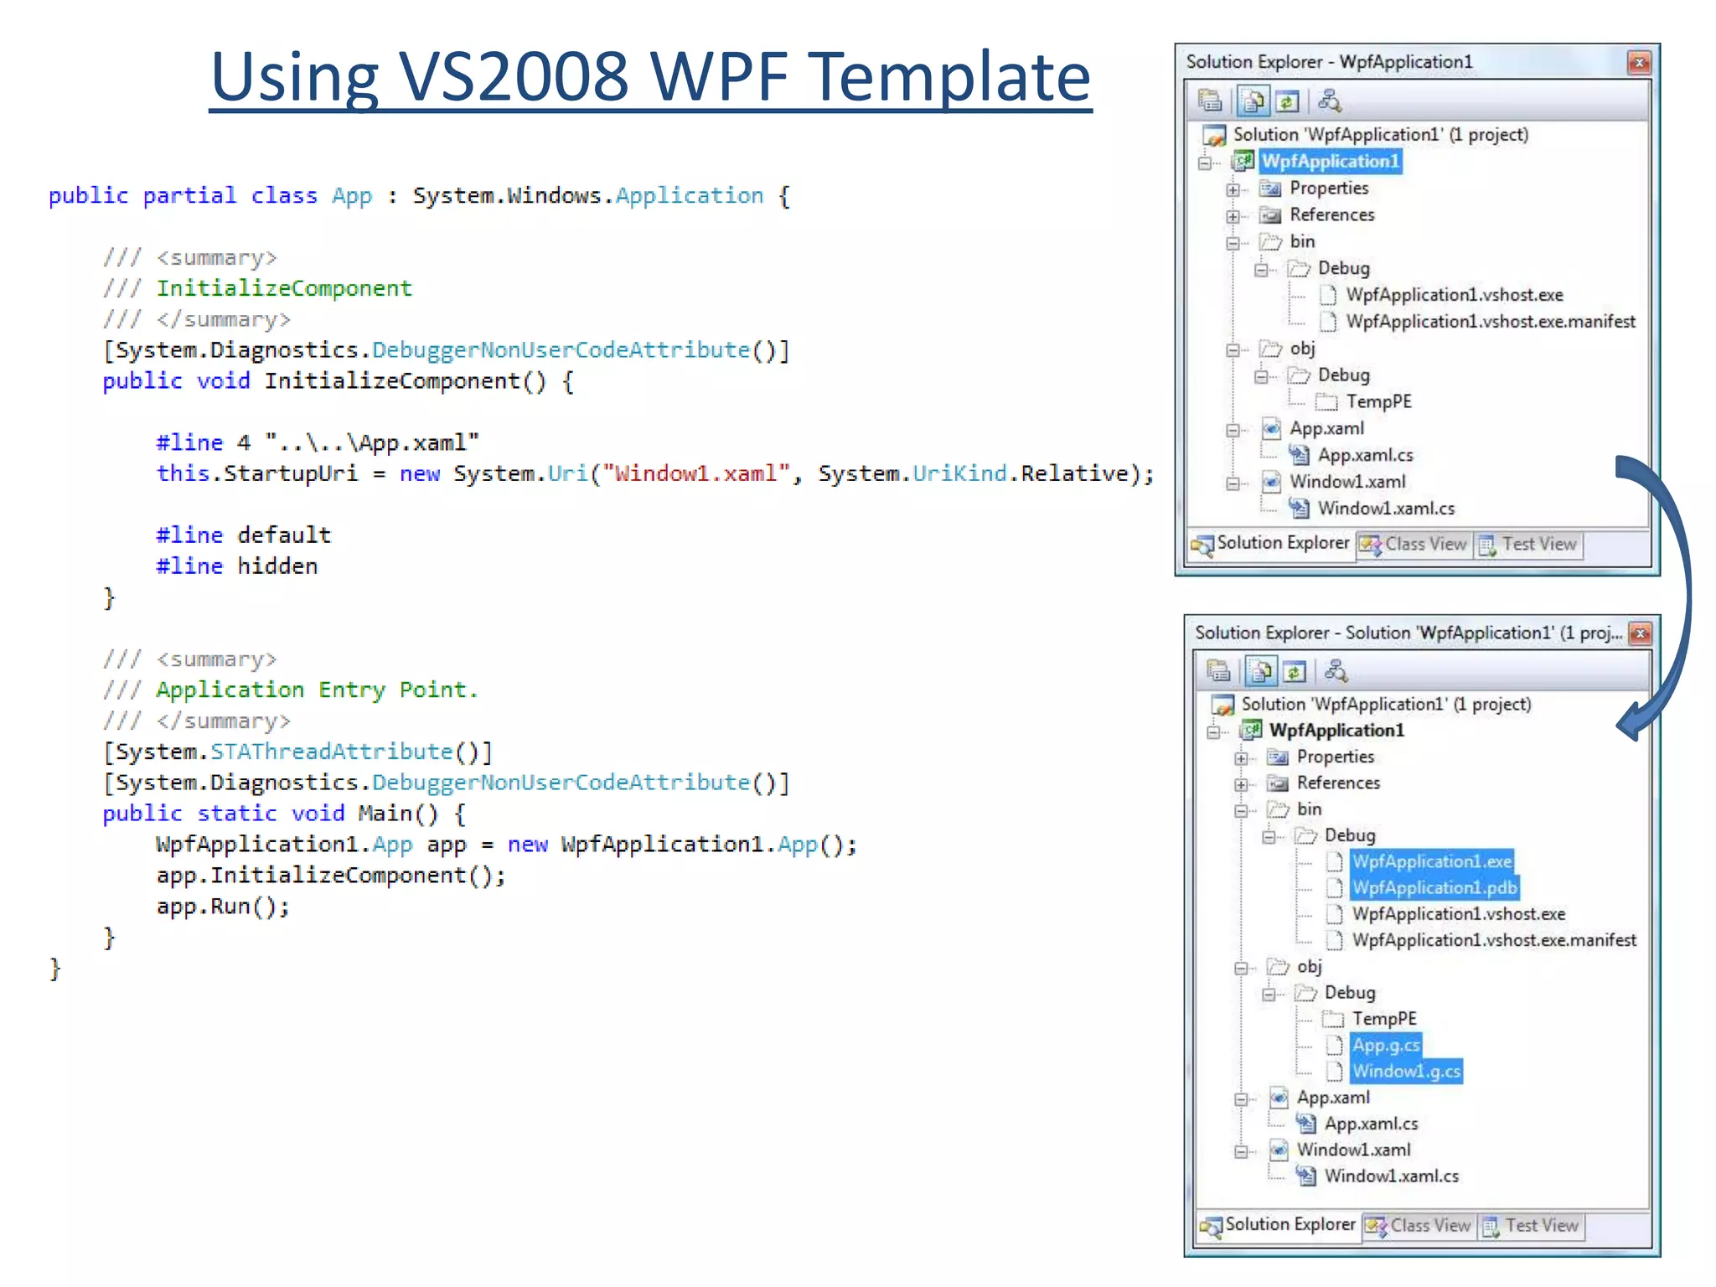Close the top Solution Explorer panel
This screenshot has height=1287, width=1716.
[1639, 62]
